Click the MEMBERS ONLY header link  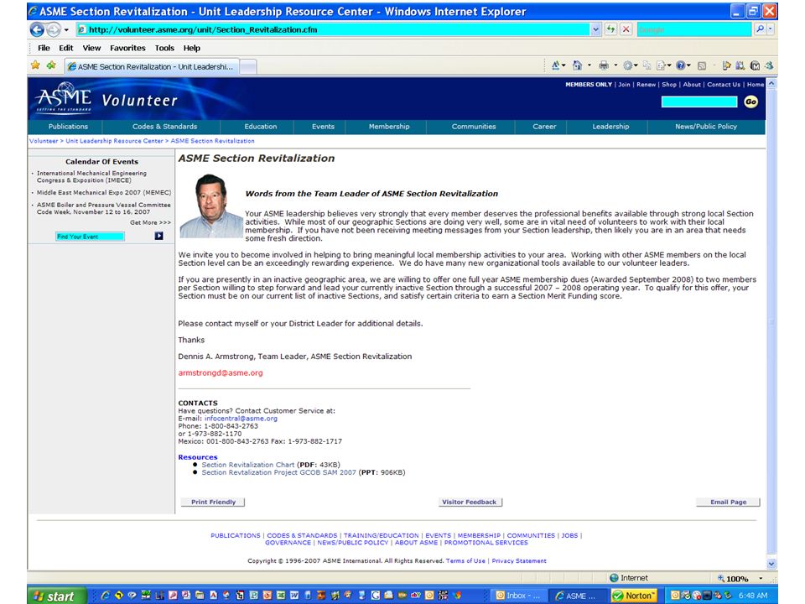(589, 84)
